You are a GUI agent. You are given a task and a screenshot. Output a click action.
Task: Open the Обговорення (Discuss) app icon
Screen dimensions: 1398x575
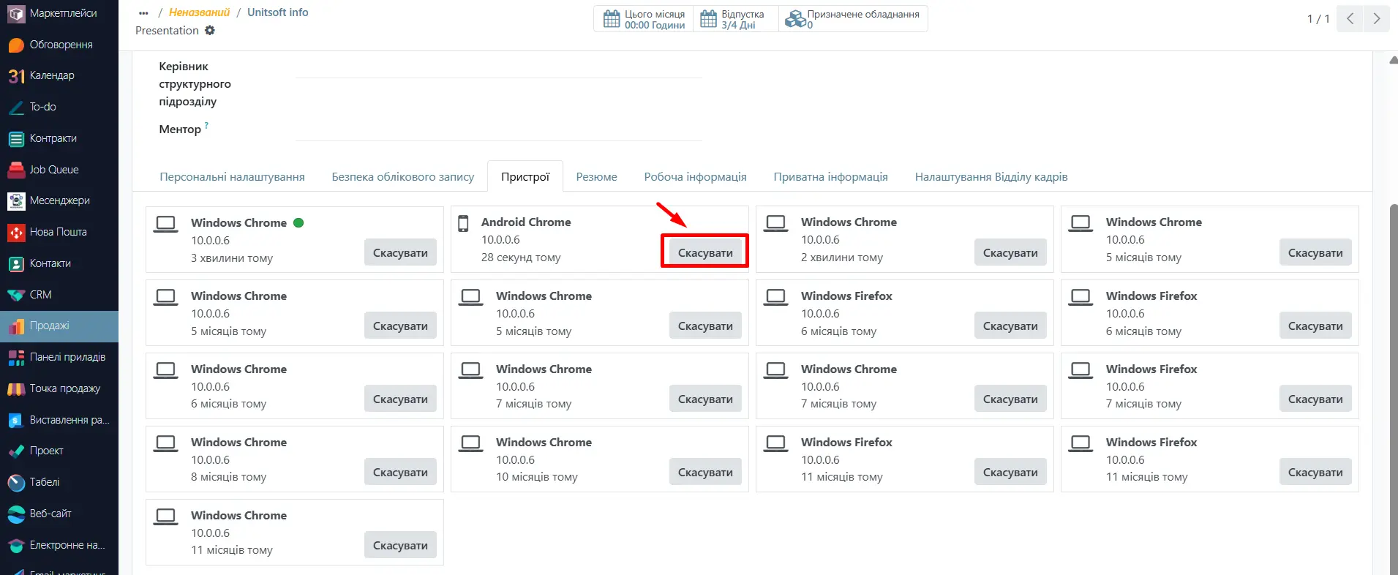16,45
